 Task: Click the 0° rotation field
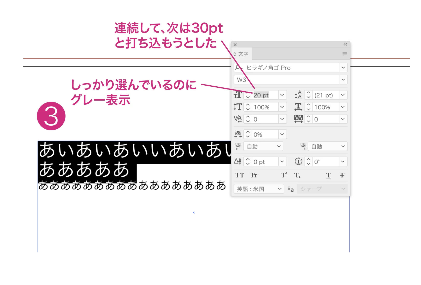point(326,162)
